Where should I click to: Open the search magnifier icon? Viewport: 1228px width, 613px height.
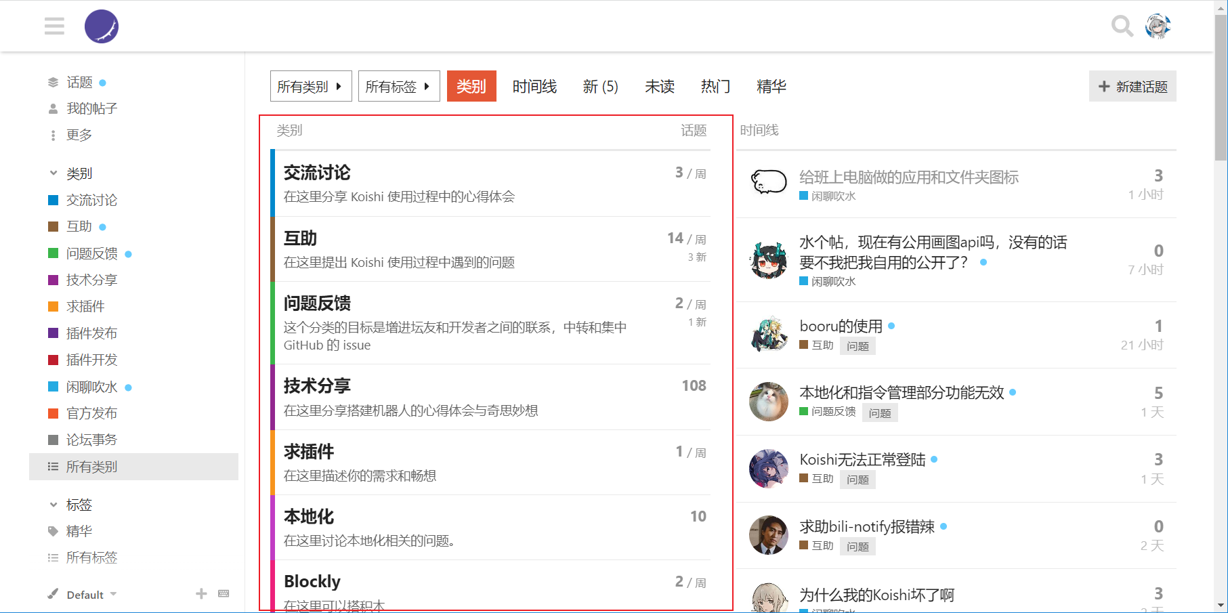pos(1122,26)
